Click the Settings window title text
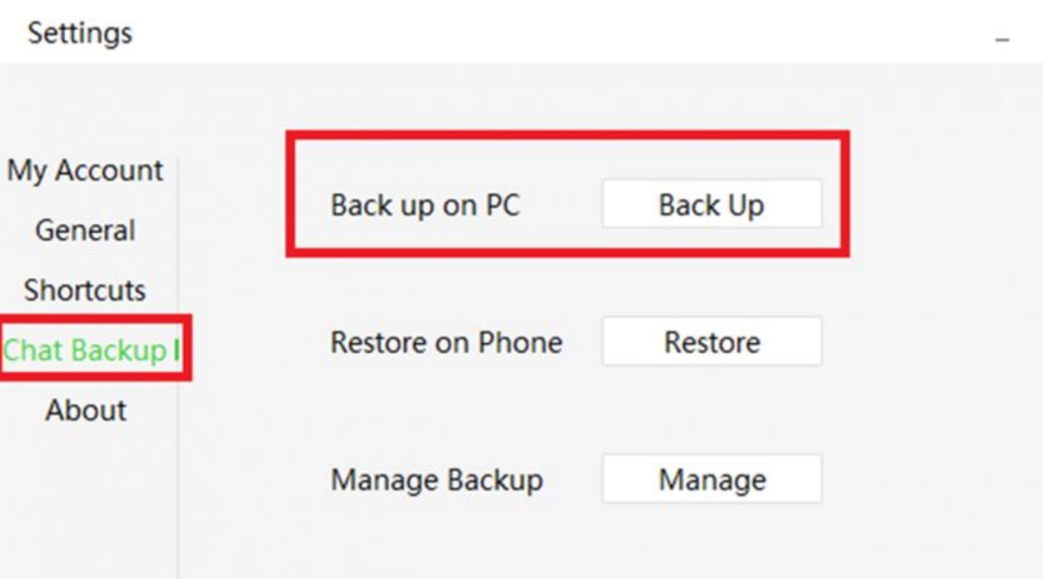The height and width of the screenshot is (579, 1043). coord(80,33)
